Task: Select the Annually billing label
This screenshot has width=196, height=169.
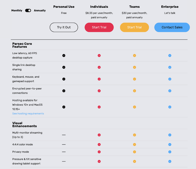Action: click(40, 10)
